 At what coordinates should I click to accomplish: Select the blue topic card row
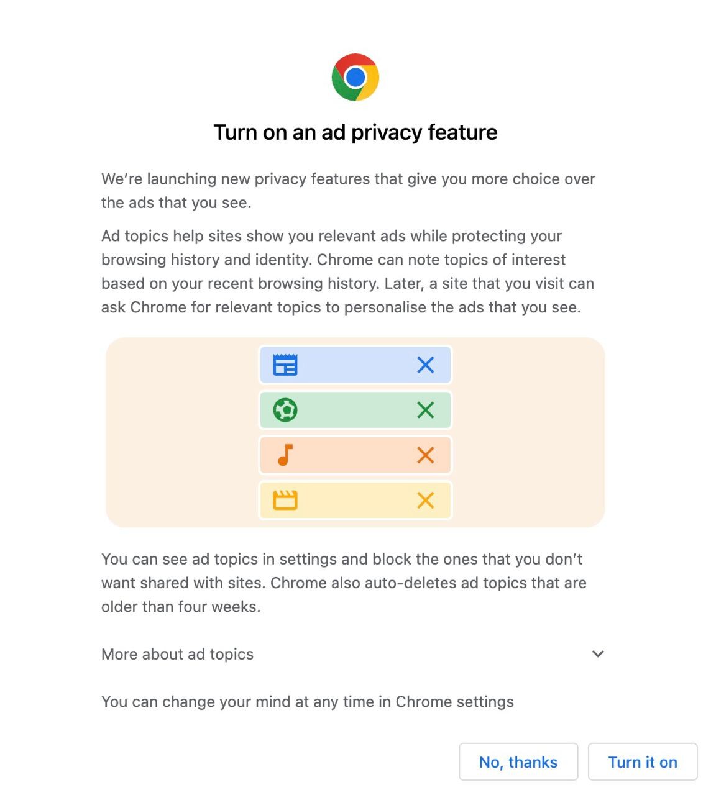coord(355,365)
